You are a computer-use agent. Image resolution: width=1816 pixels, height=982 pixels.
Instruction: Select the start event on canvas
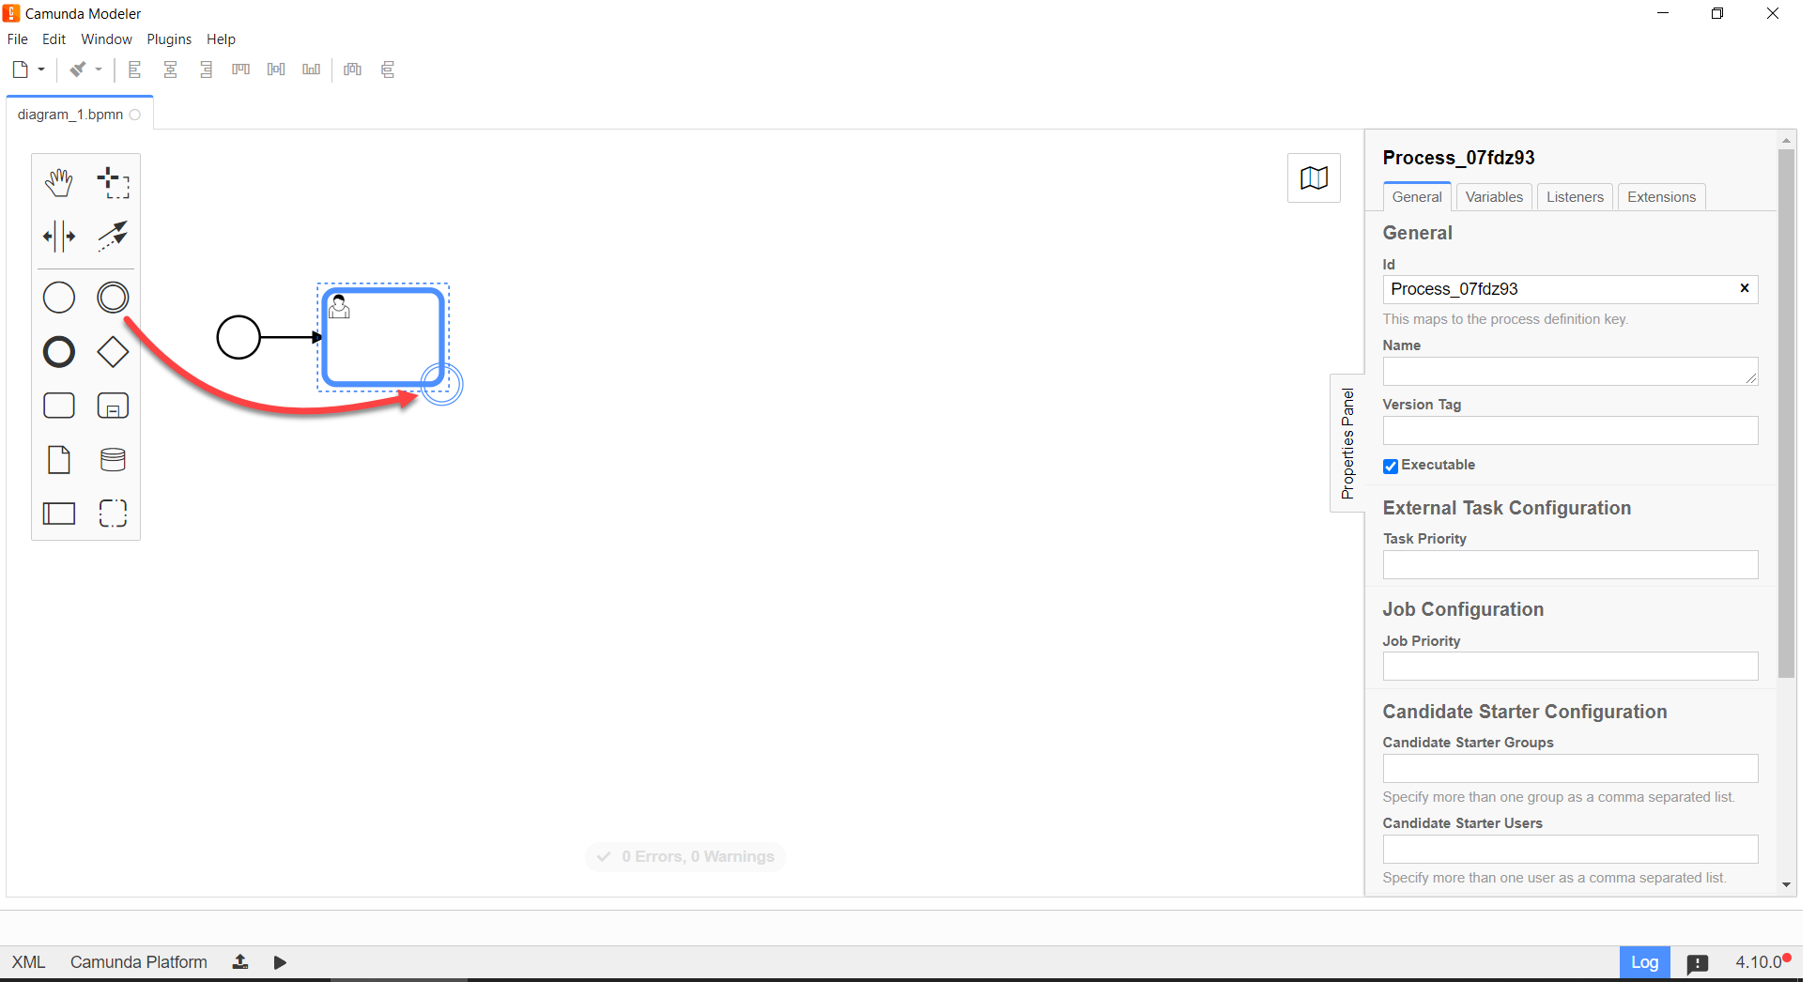point(239,337)
